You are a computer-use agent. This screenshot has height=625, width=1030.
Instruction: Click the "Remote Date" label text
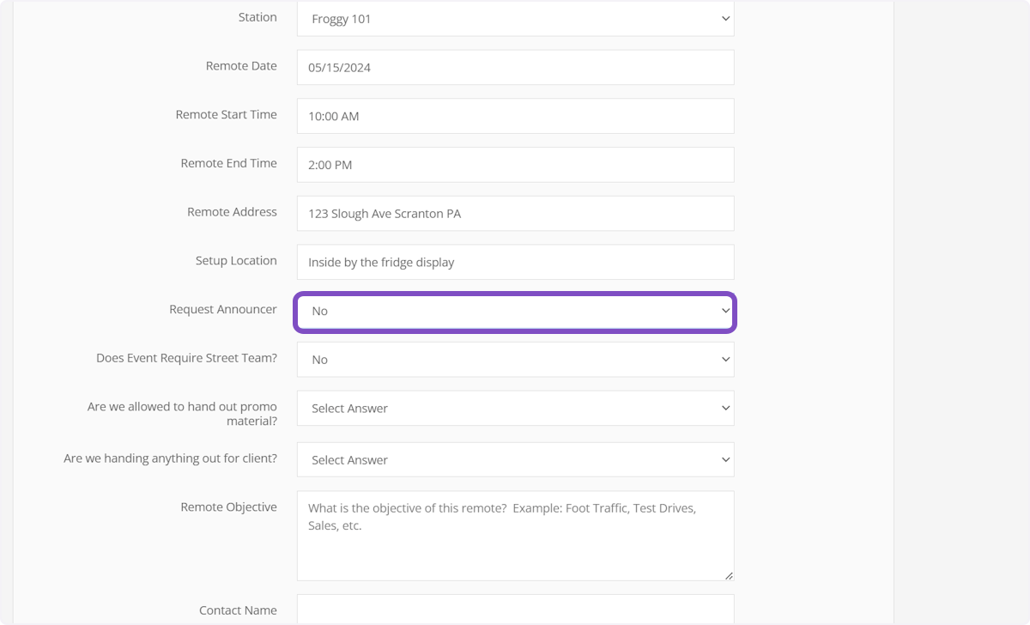[x=241, y=66]
